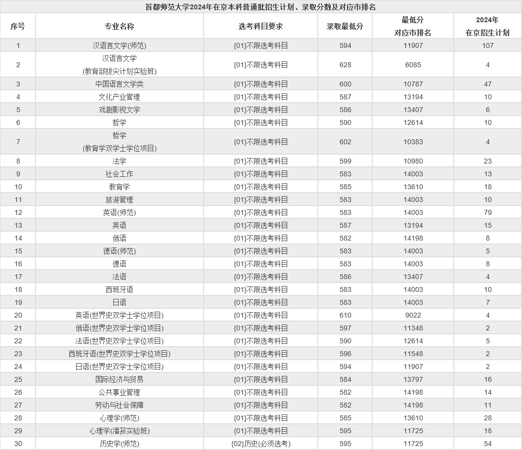
Task: Select the 录取最低分 column header
Action: (345, 26)
